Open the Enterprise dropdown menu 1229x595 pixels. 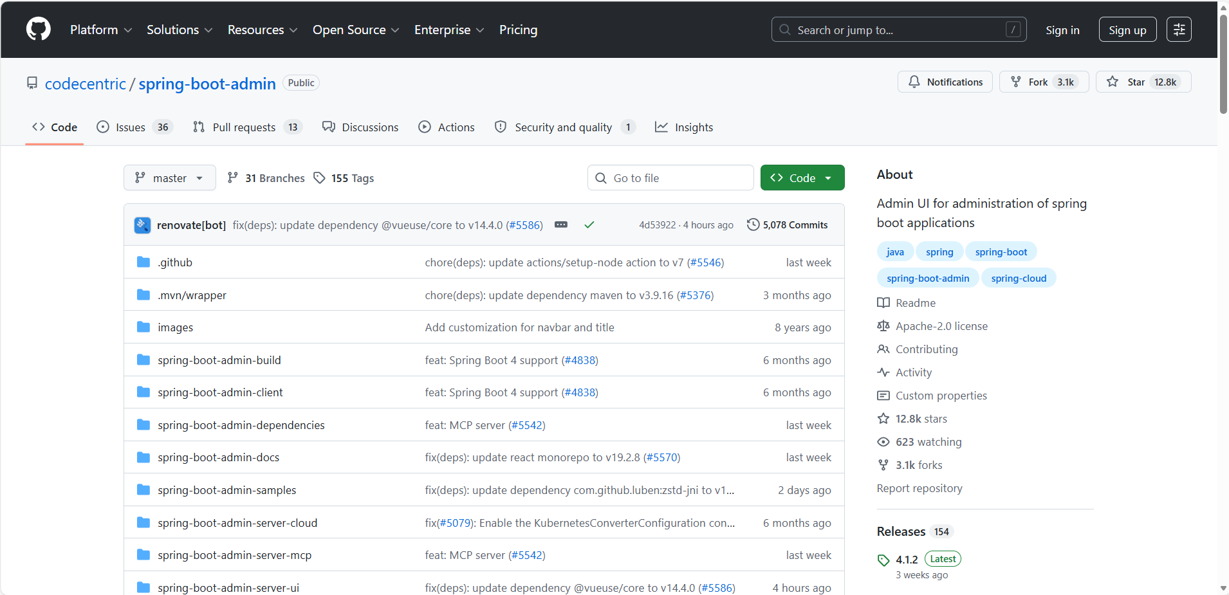tap(449, 30)
